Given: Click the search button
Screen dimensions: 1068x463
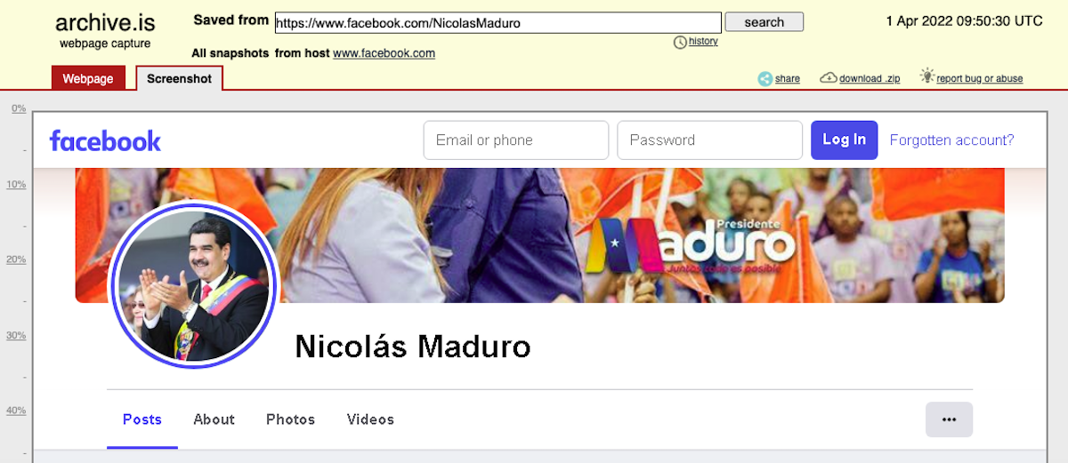Looking at the screenshot, I should 765,22.
